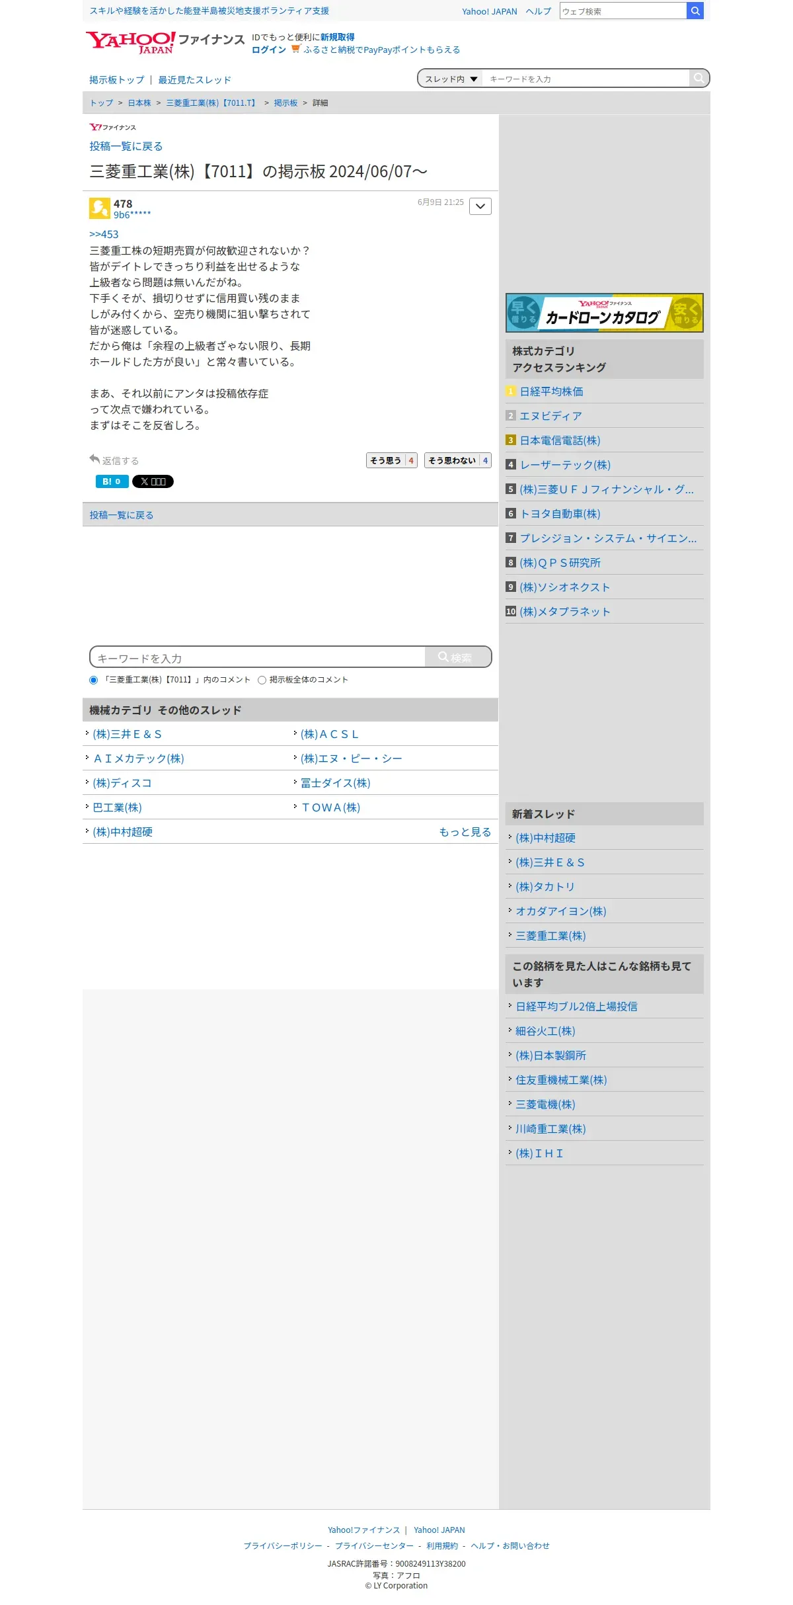Click the small Y!ファイナンス logo above post list link
The width and height of the screenshot is (793, 1605).
click(113, 127)
